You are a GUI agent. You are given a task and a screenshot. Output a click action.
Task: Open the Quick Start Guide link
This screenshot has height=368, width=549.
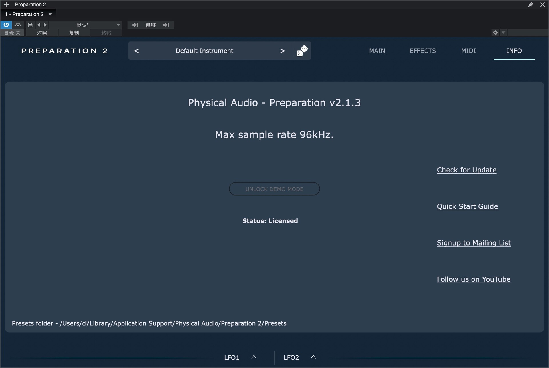click(x=468, y=206)
